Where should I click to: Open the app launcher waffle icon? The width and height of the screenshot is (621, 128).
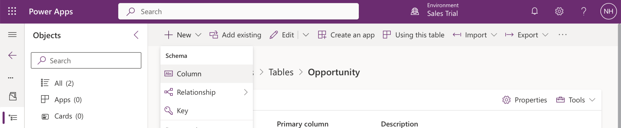[x=12, y=11]
